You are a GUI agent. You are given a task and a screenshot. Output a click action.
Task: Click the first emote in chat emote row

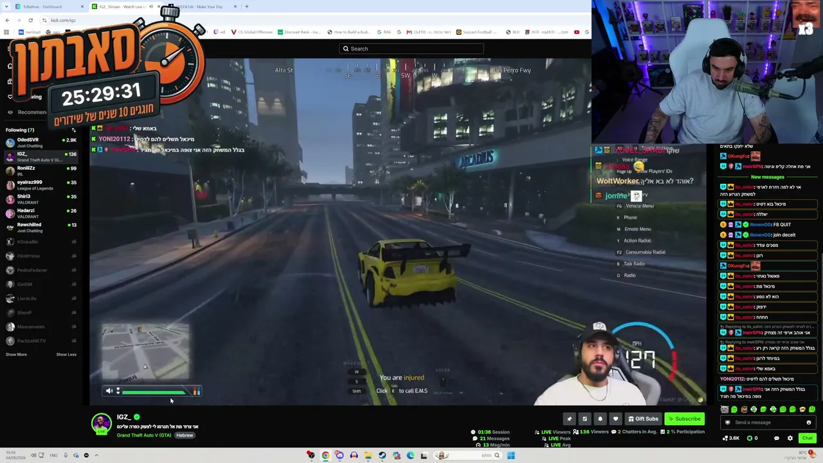(x=725, y=410)
